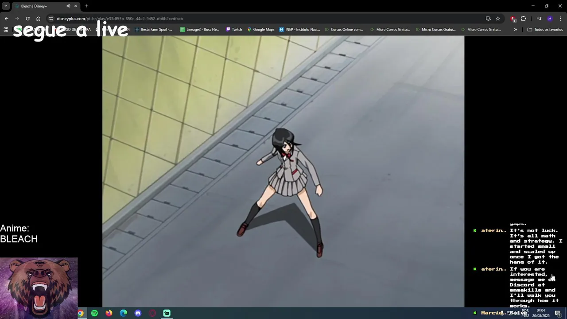The width and height of the screenshot is (567, 319).
Task: Open the browser home page
Action: tap(38, 19)
